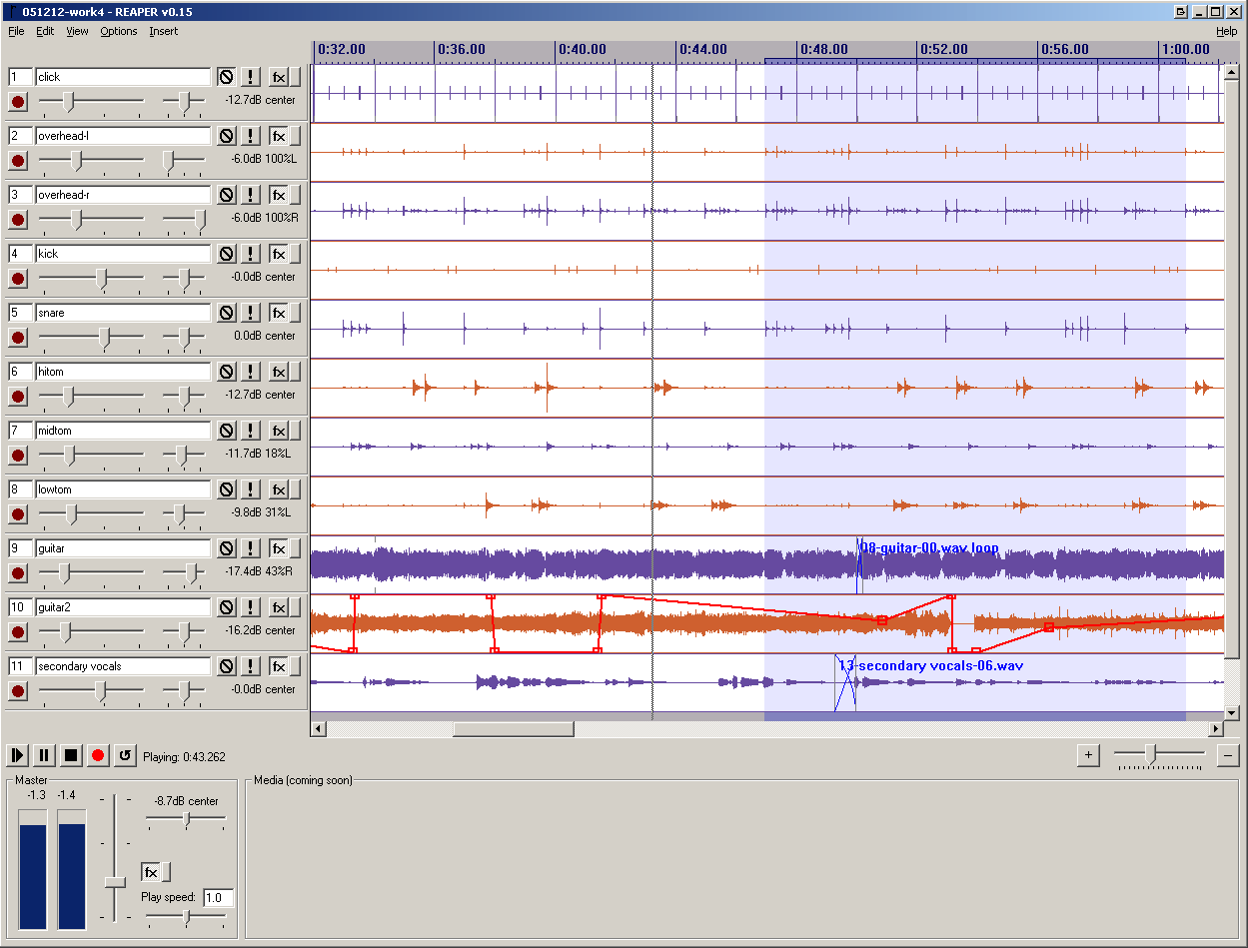Screen dimensions: 1248x948
Task: Open the Edit menu
Action: (45, 31)
